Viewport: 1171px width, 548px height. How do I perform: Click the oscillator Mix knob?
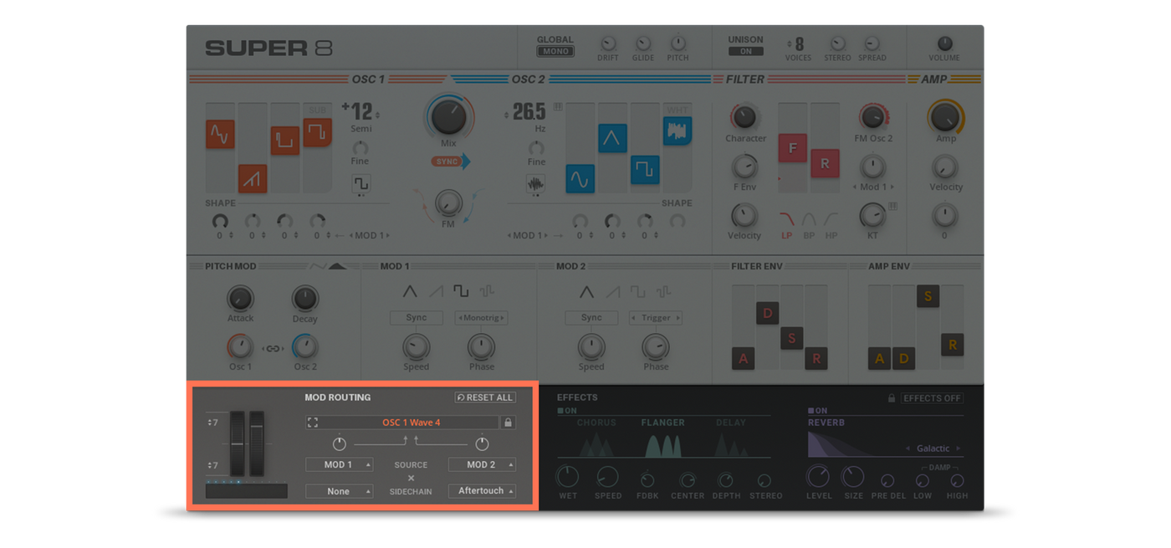coord(449,118)
